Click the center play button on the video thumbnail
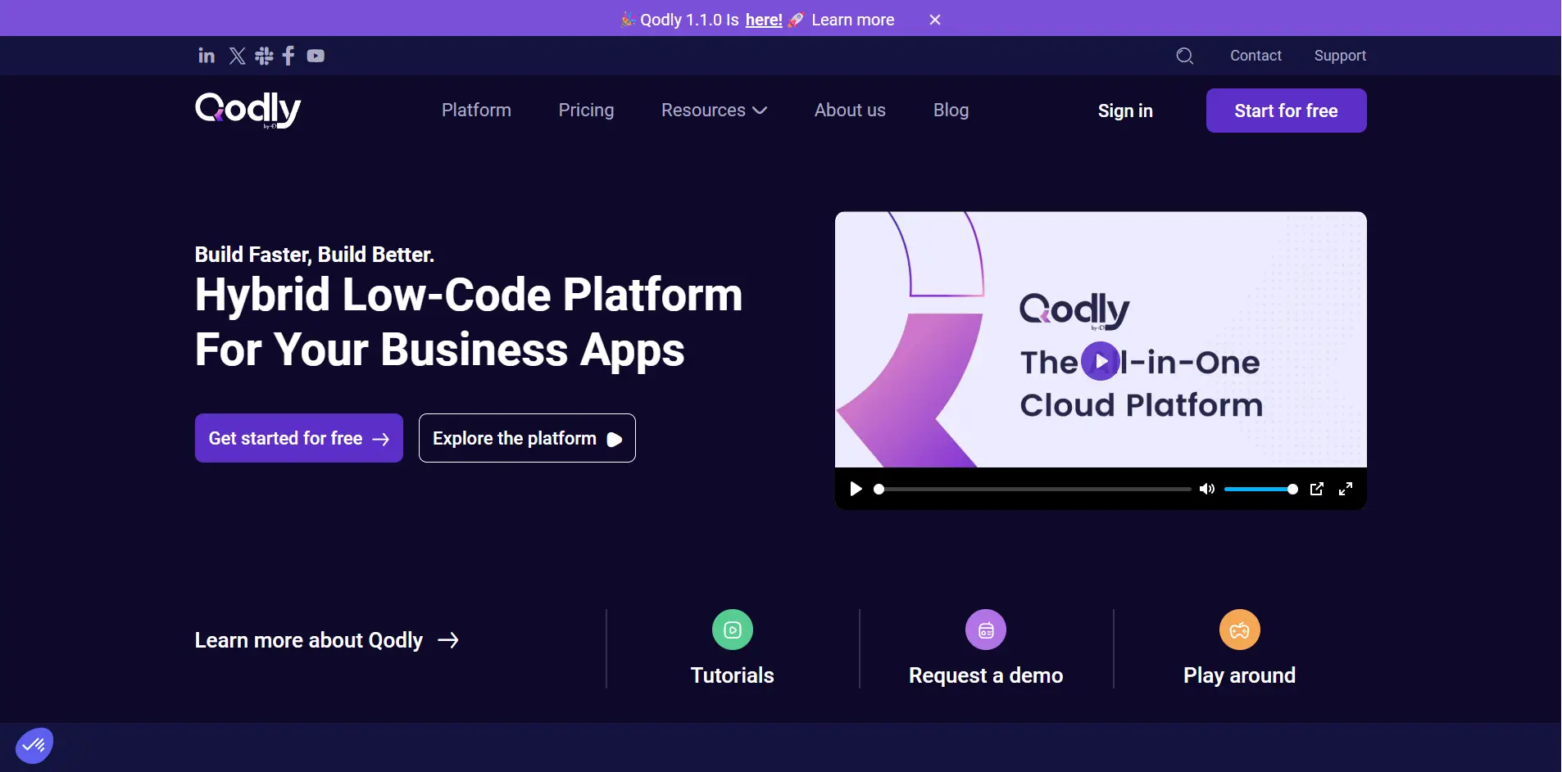1562x772 pixels. [1101, 361]
